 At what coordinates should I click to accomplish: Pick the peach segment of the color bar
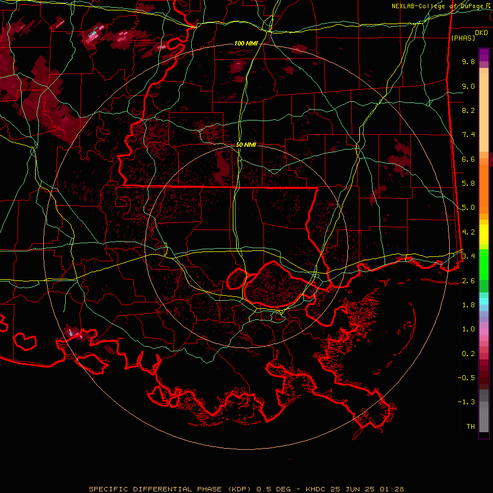484,112
